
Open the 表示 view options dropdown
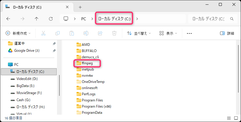pos(168,33)
